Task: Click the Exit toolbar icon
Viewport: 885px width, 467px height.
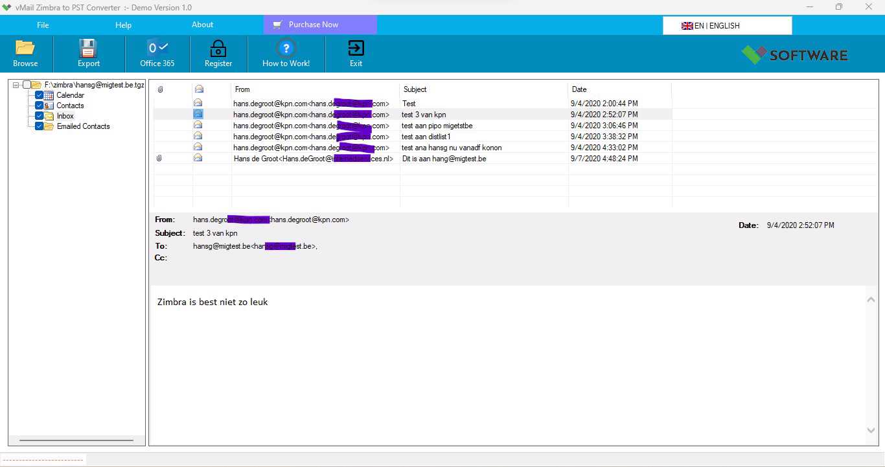Action: pos(356,48)
